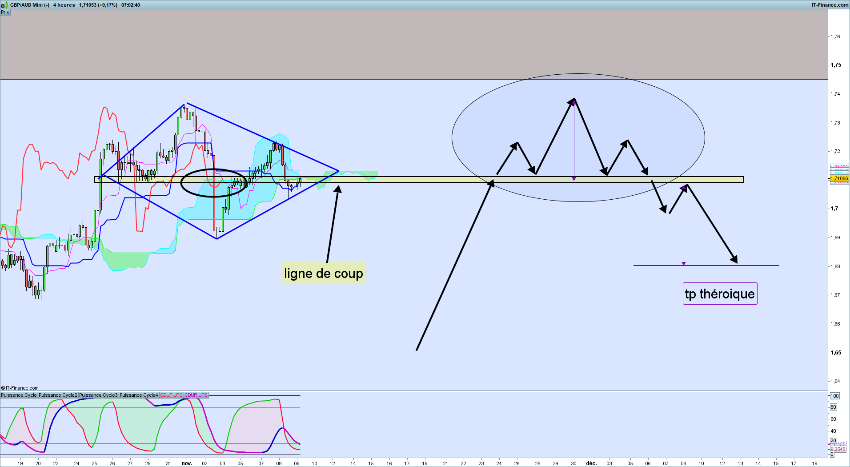Image resolution: width=850 pixels, height=467 pixels.
Task: Click the 1,65 label on the price axis
Action: pyautogui.click(x=836, y=353)
